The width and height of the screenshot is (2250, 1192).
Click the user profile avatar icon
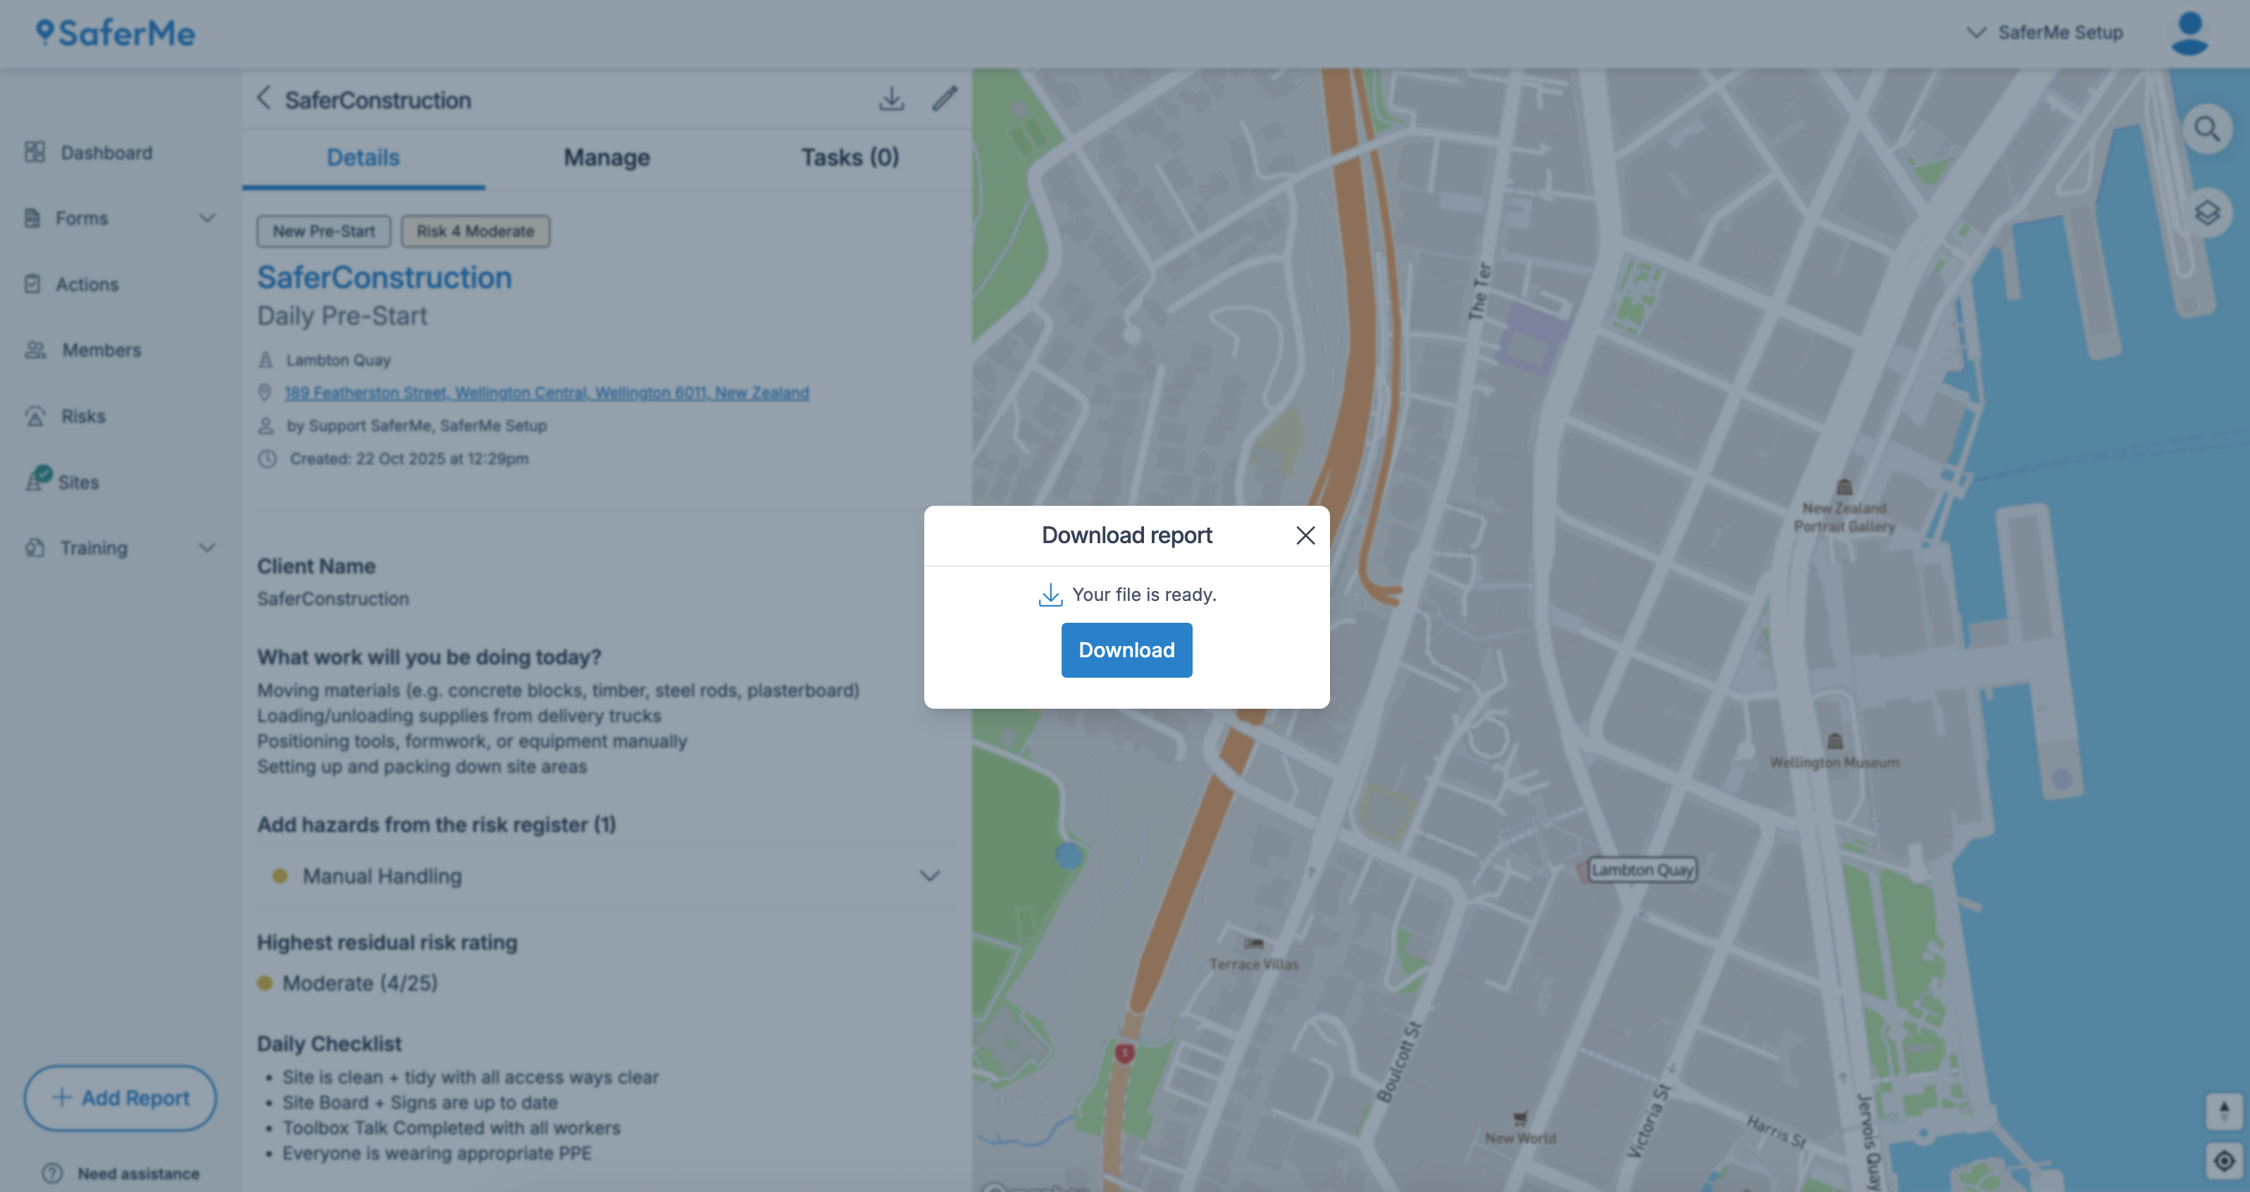(2189, 33)
